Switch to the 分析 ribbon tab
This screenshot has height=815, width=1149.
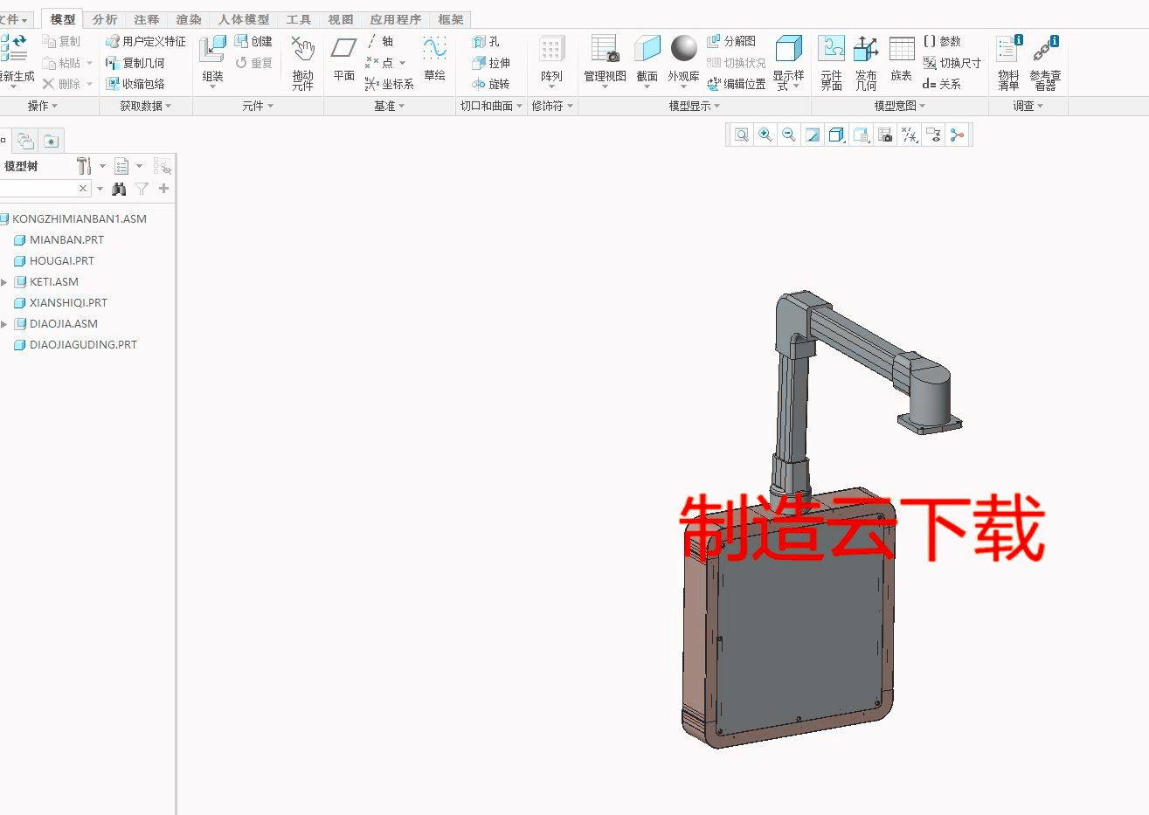click(104, 18)
